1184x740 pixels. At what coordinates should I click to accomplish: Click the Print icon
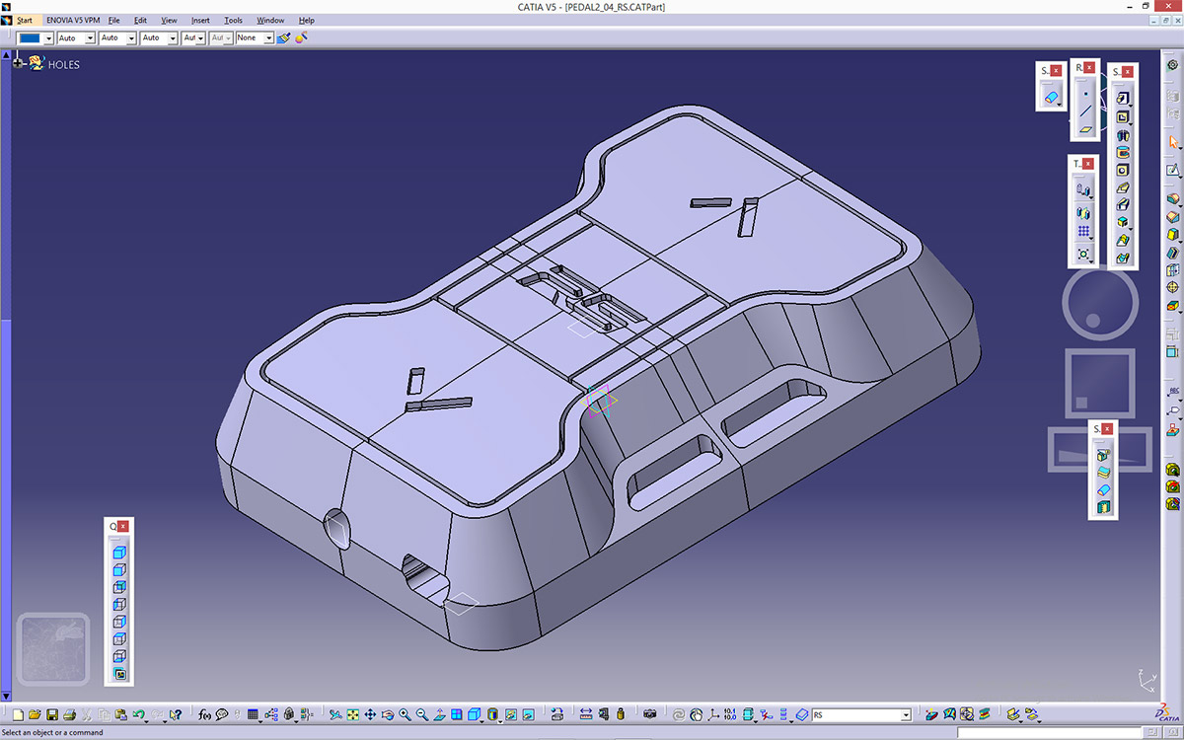(x=69, y=714)
